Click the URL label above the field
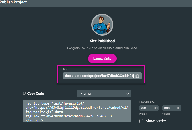Image resolution: width=192 pixels, height=130 pixels. click(x=66, y=69)
